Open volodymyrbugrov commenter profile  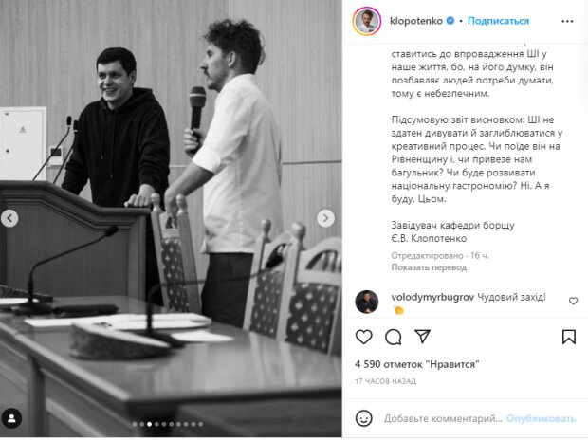click(x=432, y=298)
